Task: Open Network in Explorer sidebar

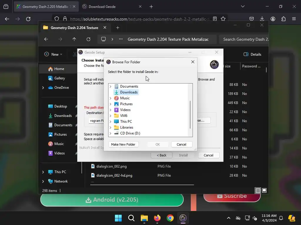Action: (x=61, y=181)
